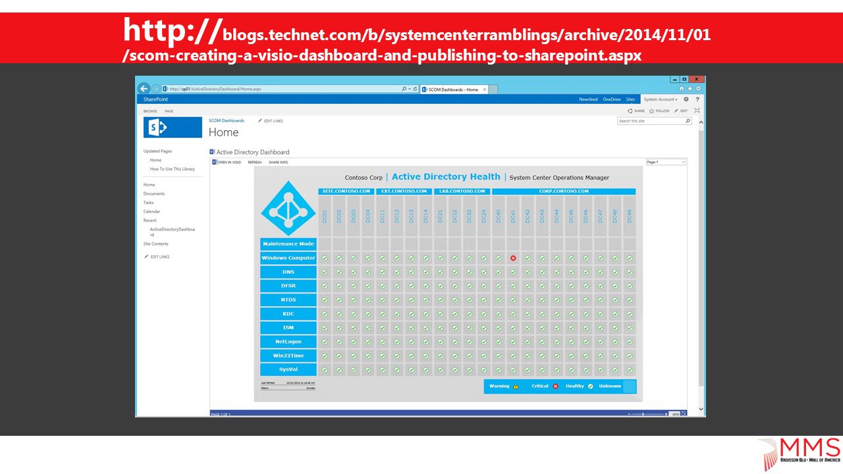Open the OneDrive link
Viewport: 843px width, 474px height.
(612, 99)
